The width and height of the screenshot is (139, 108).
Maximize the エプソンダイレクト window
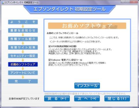(x=127, y=2)
